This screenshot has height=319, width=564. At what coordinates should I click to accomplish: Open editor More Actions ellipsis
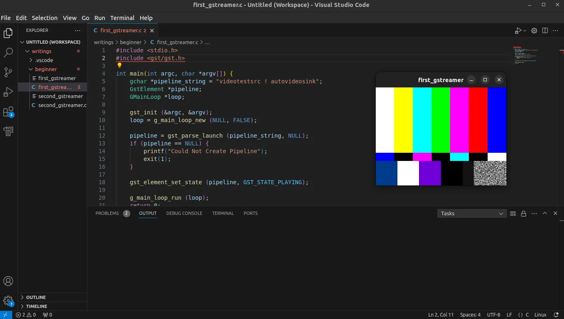click(555, 31)
